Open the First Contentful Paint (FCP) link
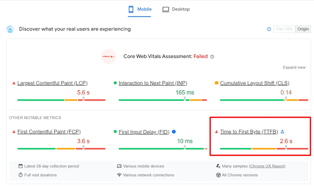This screenshot has height=189, width=314. (x=49, y=132)
